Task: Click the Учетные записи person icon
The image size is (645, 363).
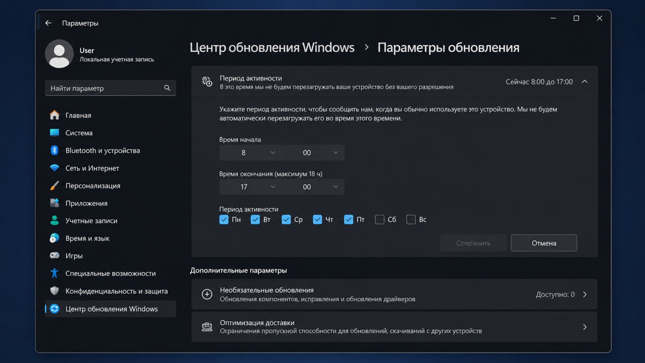Action: click(54, 220)
